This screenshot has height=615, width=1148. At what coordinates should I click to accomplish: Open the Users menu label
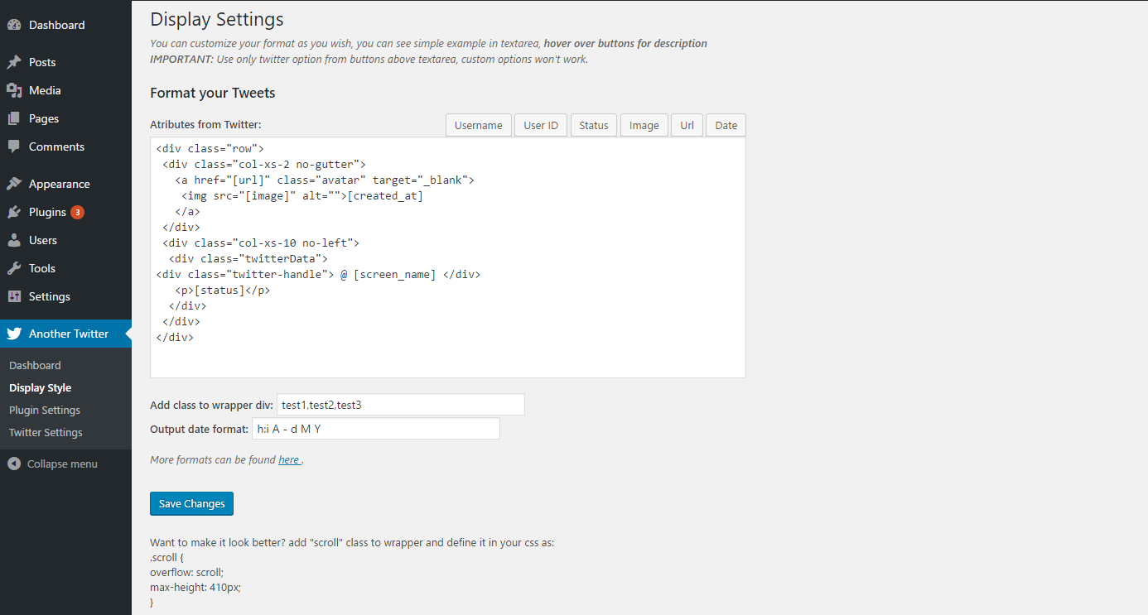(x=43, y=240)
